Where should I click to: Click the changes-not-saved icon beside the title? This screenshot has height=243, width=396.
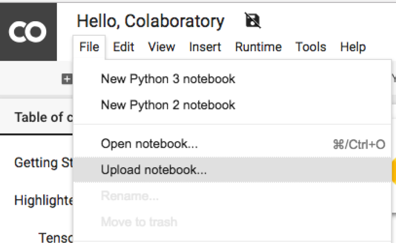253,20
